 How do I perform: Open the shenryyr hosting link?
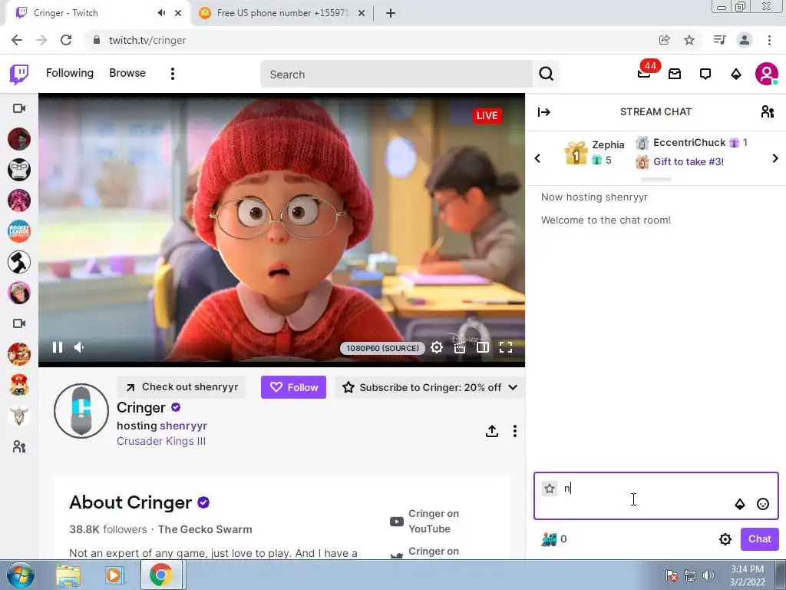pyautogui.click(x=183, y=426)
